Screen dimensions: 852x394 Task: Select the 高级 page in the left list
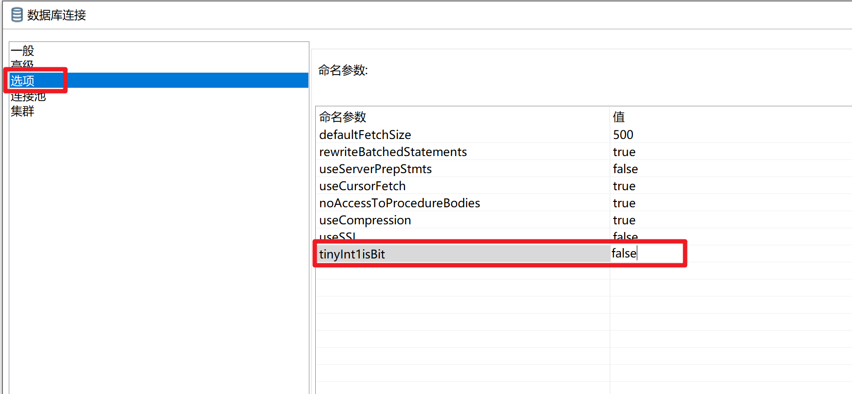point(21,64)
